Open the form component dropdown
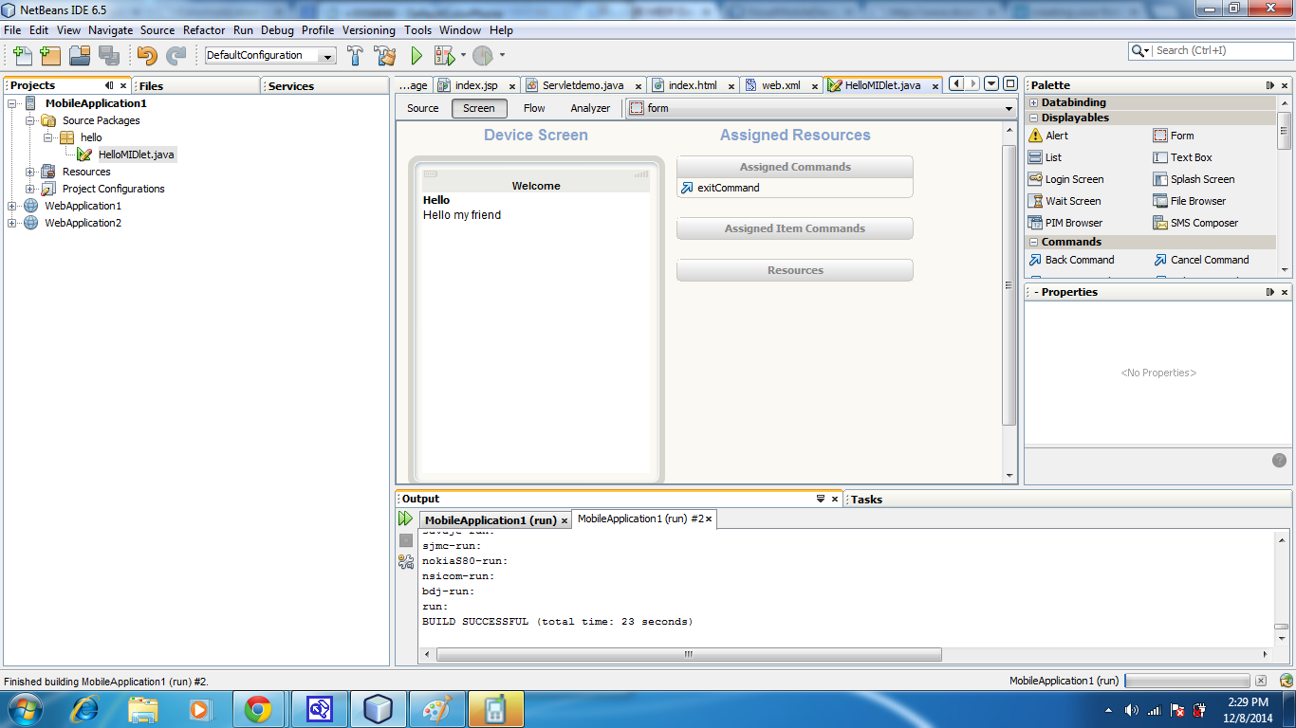 tap(822, 108)
